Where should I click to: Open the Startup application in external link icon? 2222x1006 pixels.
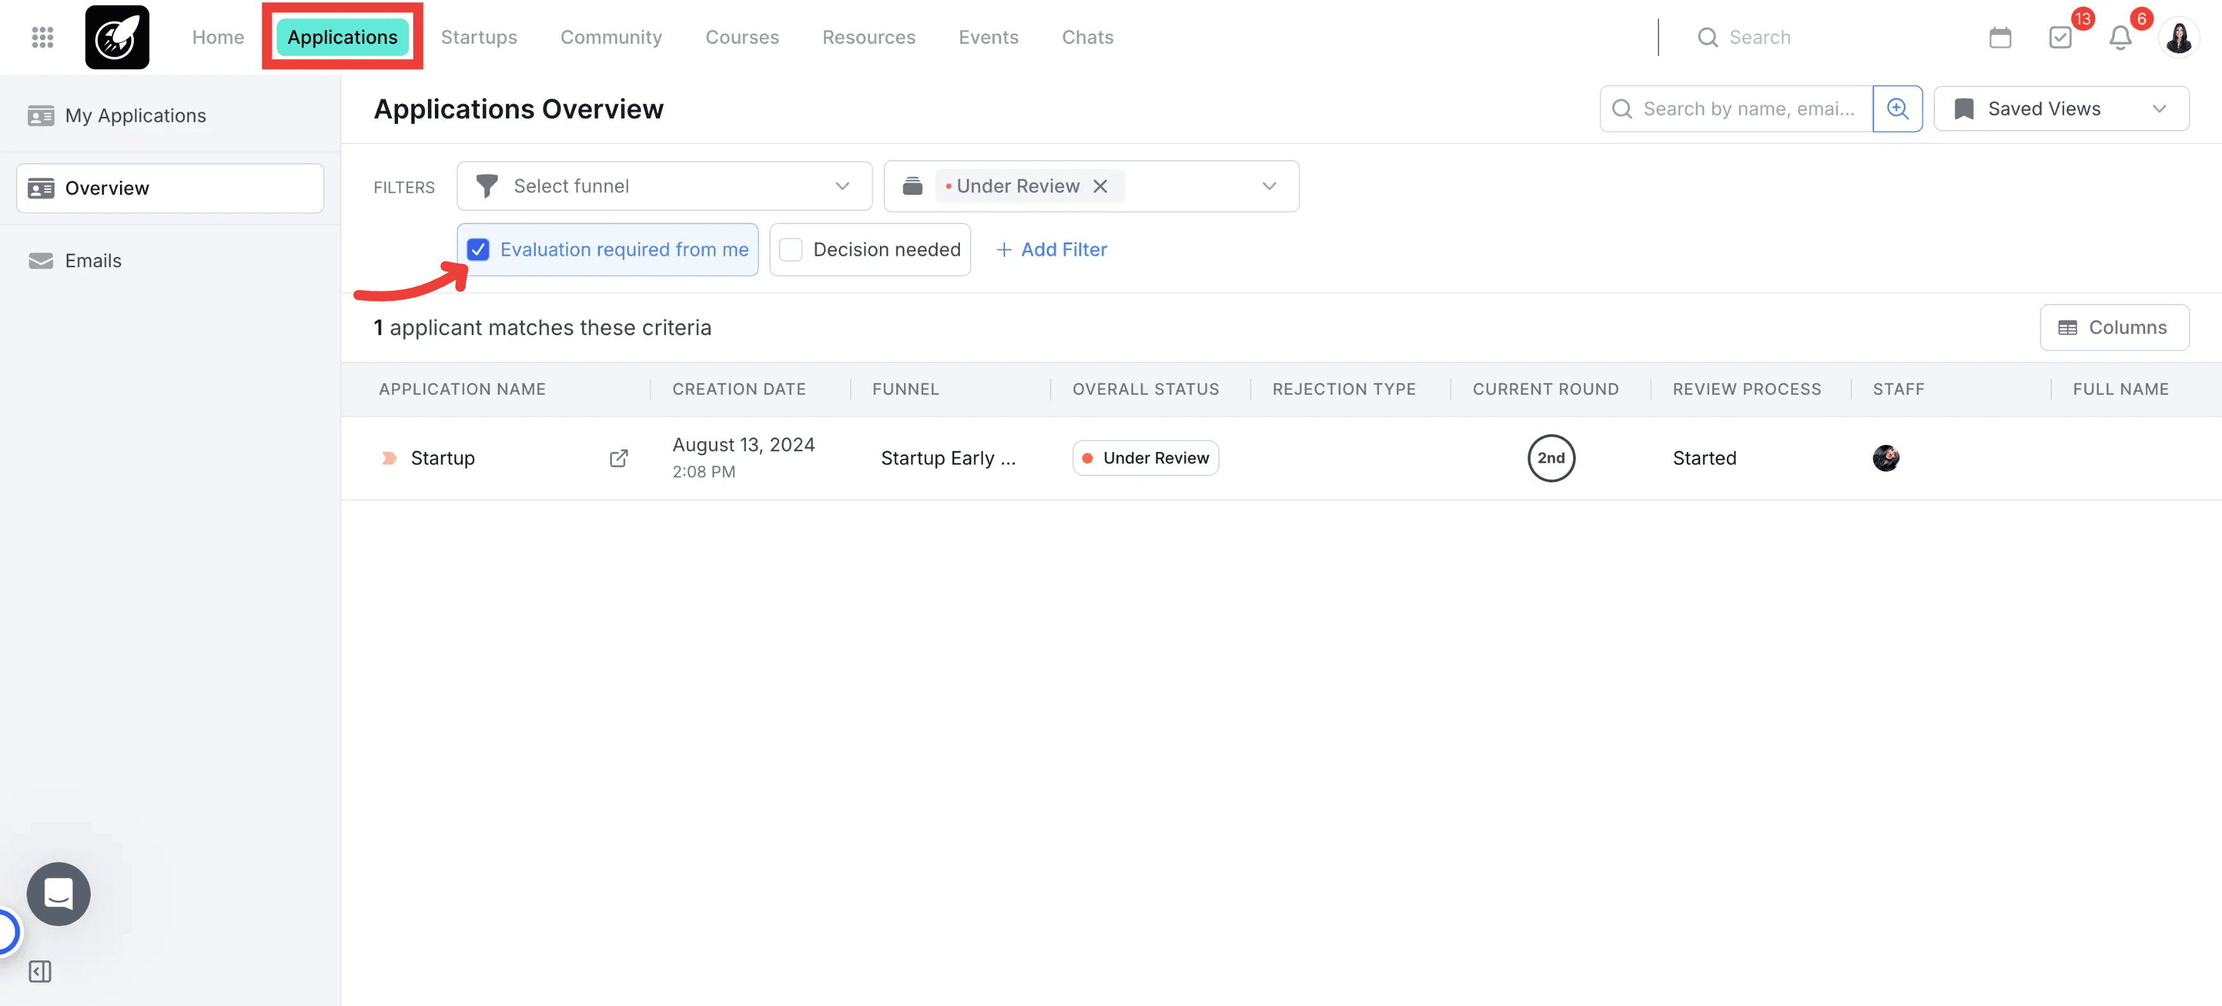618,458
